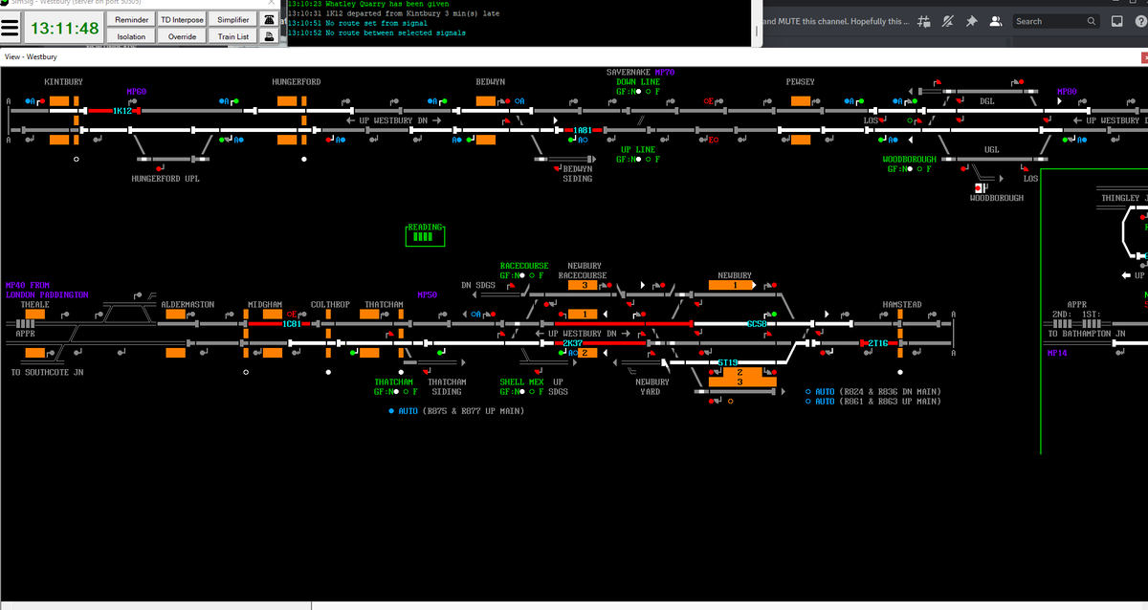Open Discord help icon
Image resolution: width=1148 pixels, height=610 pixels.
[x=1140, y=21]
